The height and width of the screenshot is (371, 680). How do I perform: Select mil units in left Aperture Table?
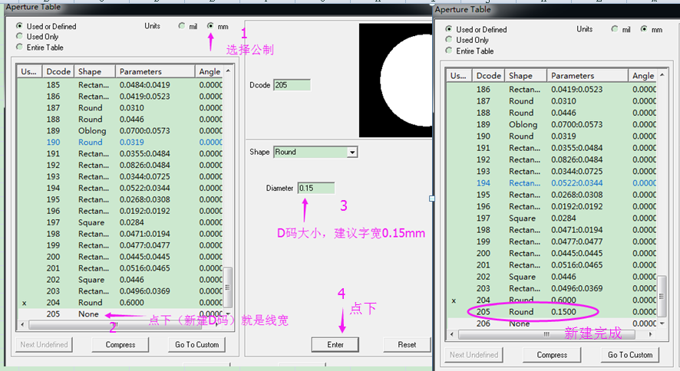tap(182, 26)
